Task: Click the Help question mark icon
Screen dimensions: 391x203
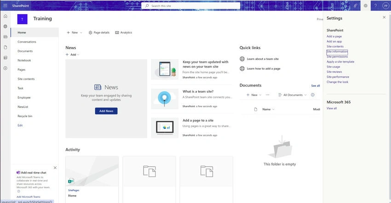Action: click(x=375, y=6)
